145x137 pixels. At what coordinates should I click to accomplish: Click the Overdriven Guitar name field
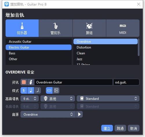(x=74, y=82)
